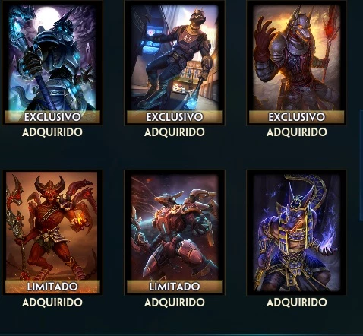Click EXCLUSIVO banner on police skin
The width and height of the screenshot is (363, 336).
tap(175, 117)
